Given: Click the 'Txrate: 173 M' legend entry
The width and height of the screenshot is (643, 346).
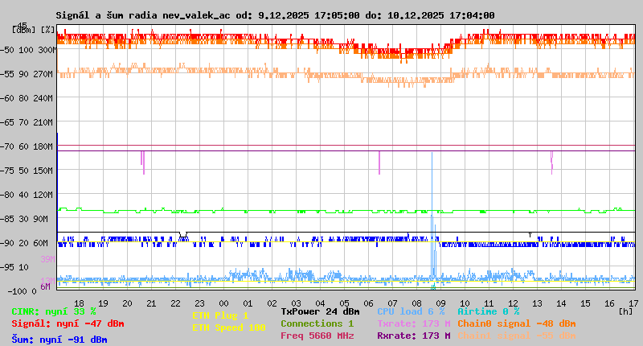Looking at the screenshot, I should pos(414,323).
